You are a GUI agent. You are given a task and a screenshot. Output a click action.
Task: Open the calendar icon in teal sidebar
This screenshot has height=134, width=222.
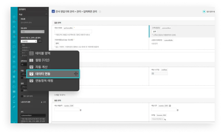(x=14, y=42)
